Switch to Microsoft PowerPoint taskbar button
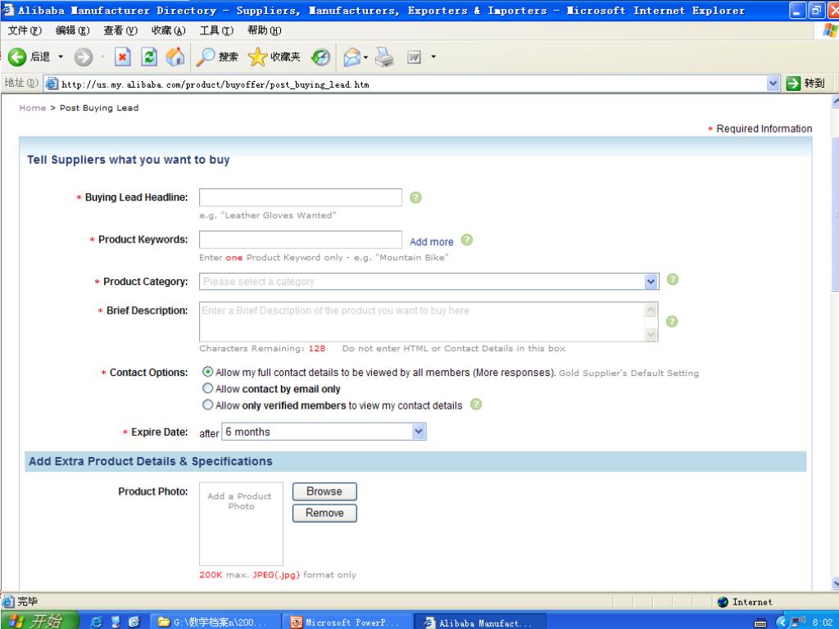The width and height of the screenshot is (839, 629). pyautogui.click(x=347, y=622)
